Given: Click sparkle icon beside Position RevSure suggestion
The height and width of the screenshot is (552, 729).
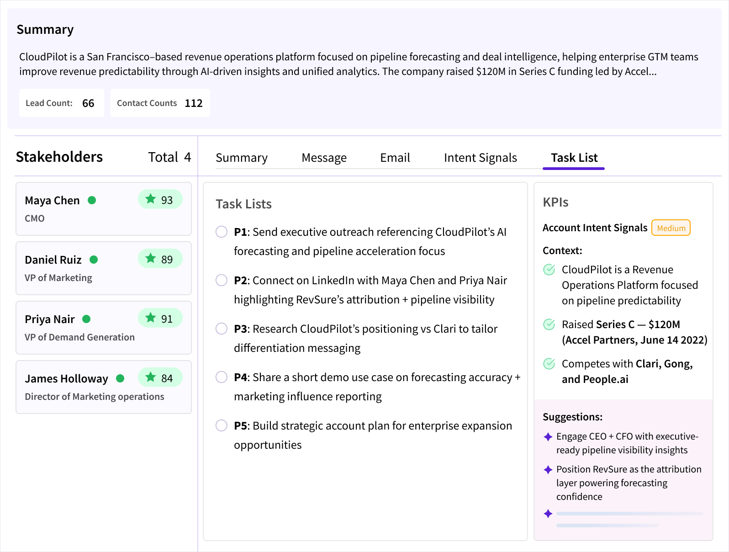Looking at the screenshot, I should [x=548, y=470].
